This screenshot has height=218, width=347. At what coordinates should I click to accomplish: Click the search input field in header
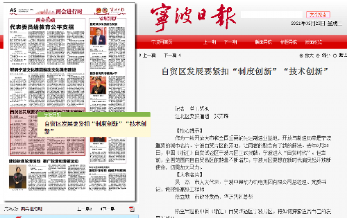pos(272,15)
